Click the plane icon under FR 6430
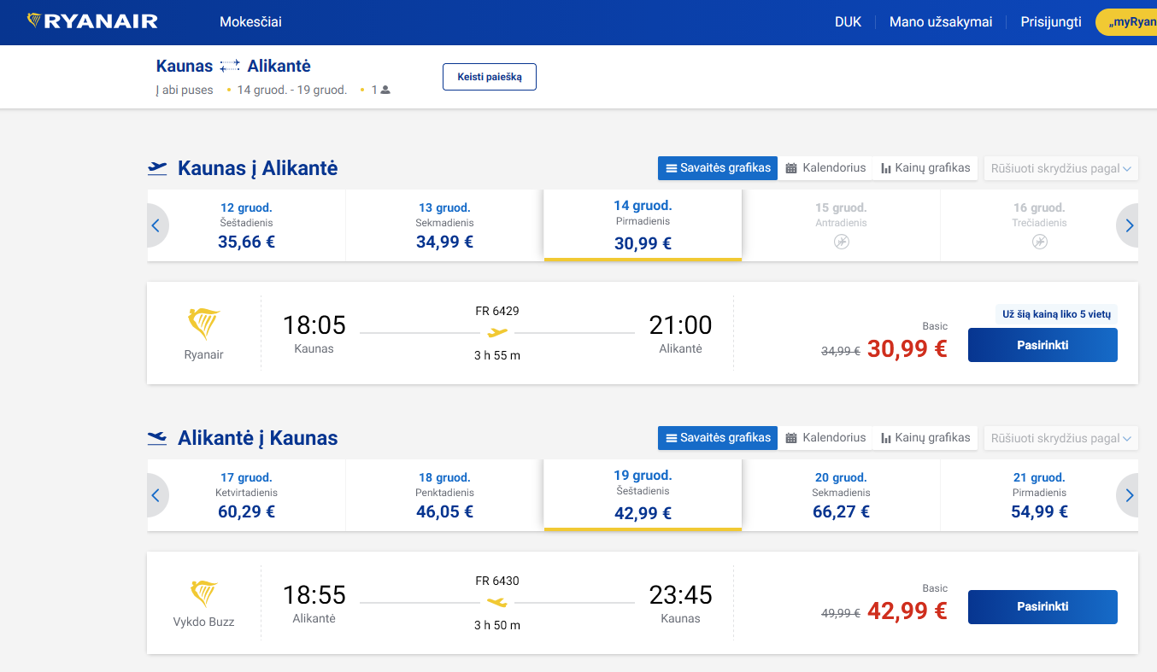Viewport: 1157px width, 672px height. 497,603
